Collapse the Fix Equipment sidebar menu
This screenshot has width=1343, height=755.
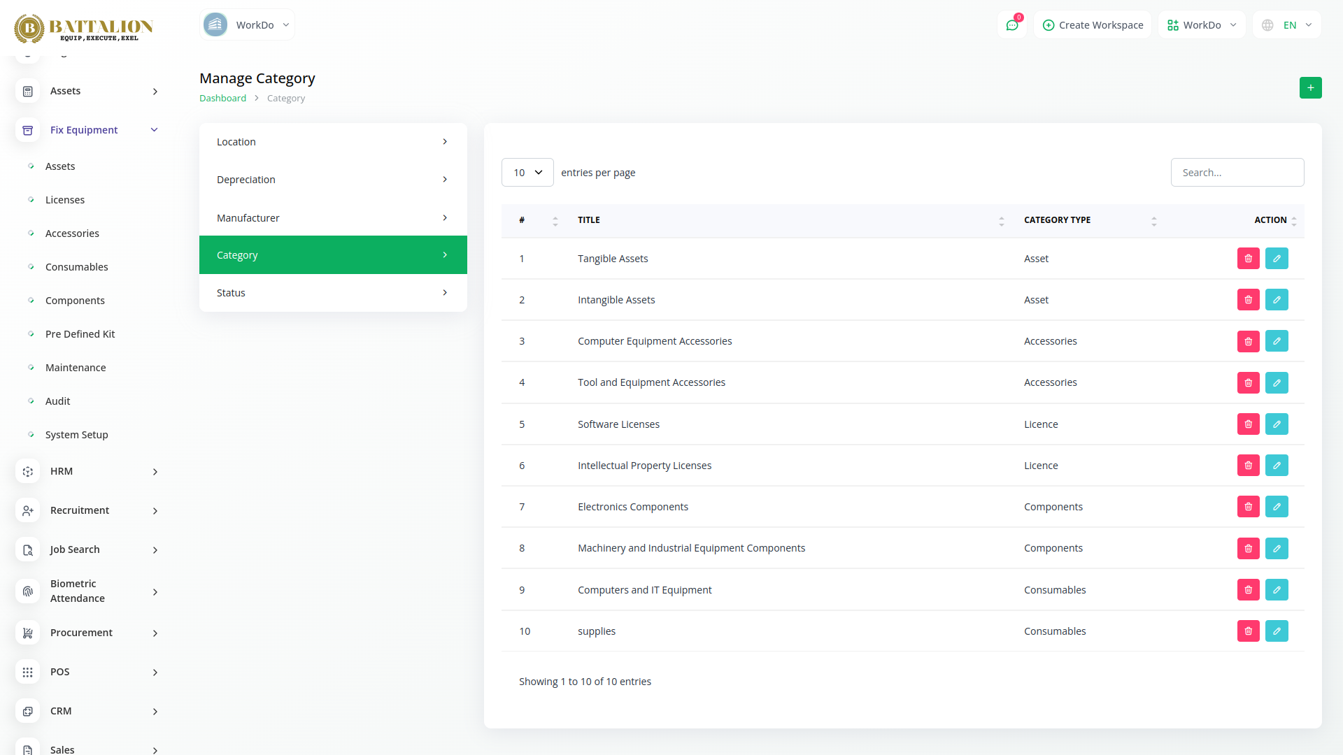pyautogui.click(x=154, y=130)
